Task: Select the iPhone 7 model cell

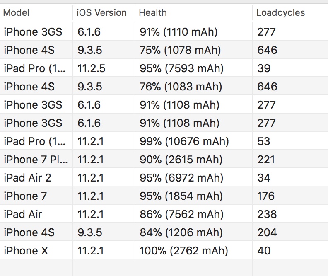Action: 36,196
